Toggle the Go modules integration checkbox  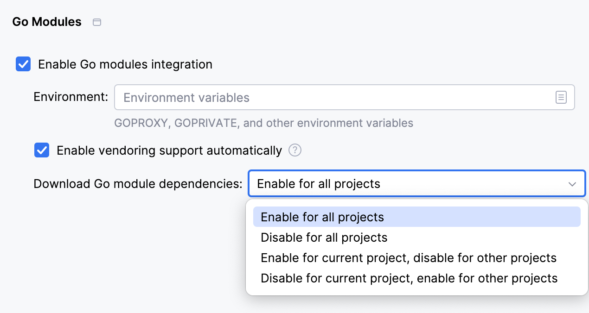pos(23,64)
